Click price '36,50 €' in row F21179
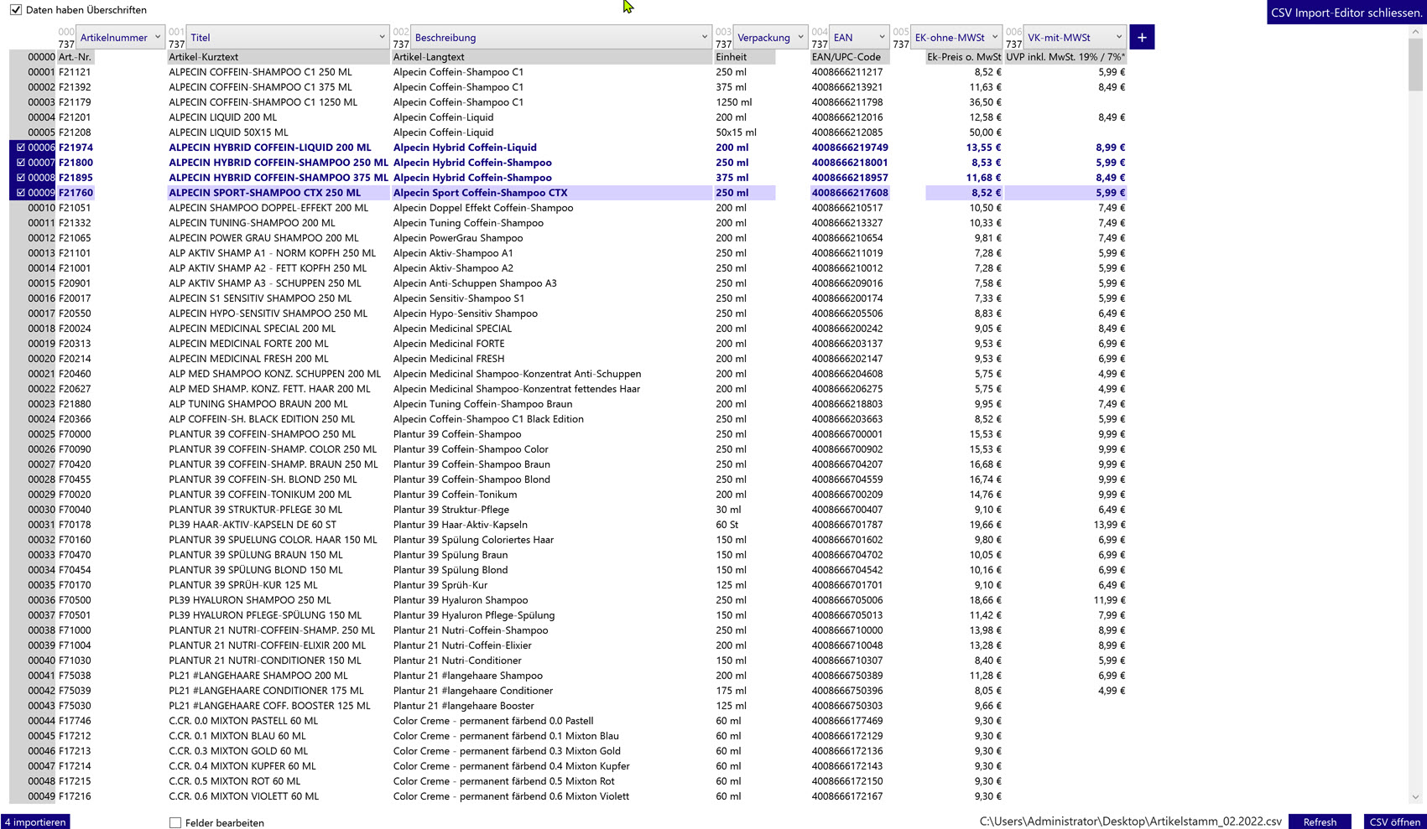 point(985,102)
